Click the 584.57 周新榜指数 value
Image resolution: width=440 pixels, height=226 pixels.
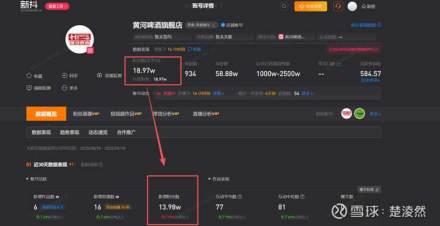[x=370, y=74]
